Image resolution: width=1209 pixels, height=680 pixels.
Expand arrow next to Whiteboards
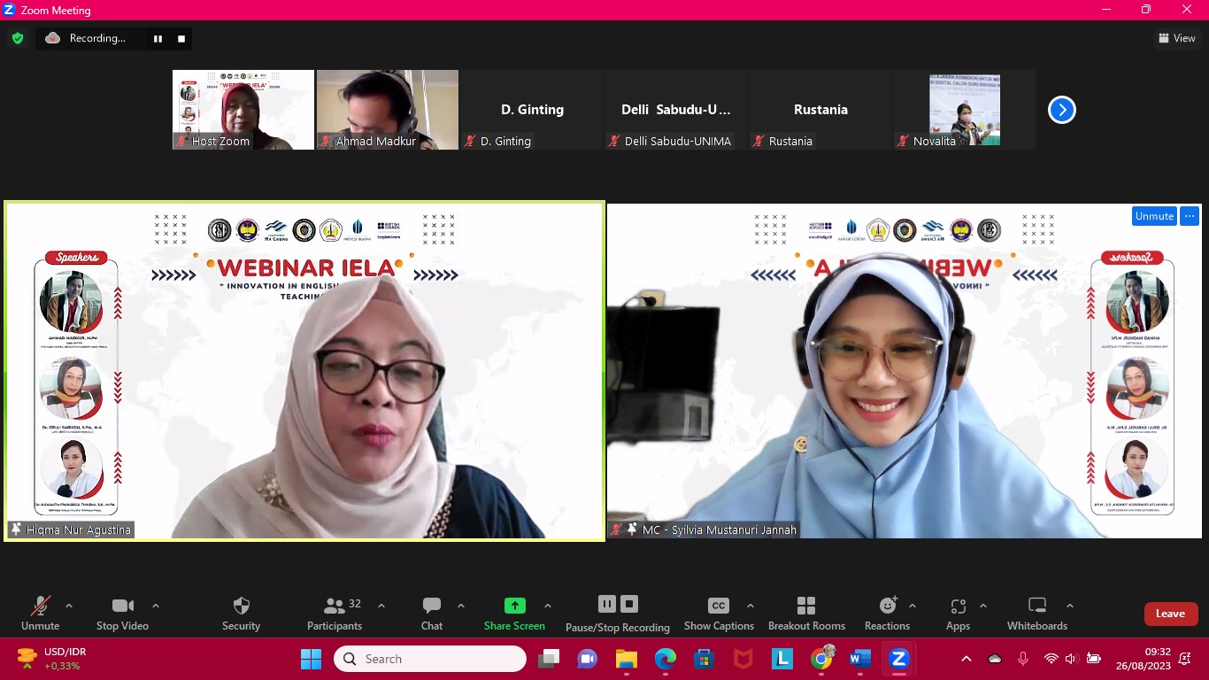coord(1070,606)
